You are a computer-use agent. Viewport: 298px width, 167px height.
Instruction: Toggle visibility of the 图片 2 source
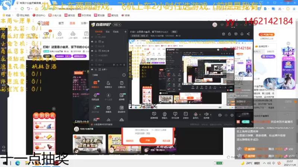click(x=92, y=65)
